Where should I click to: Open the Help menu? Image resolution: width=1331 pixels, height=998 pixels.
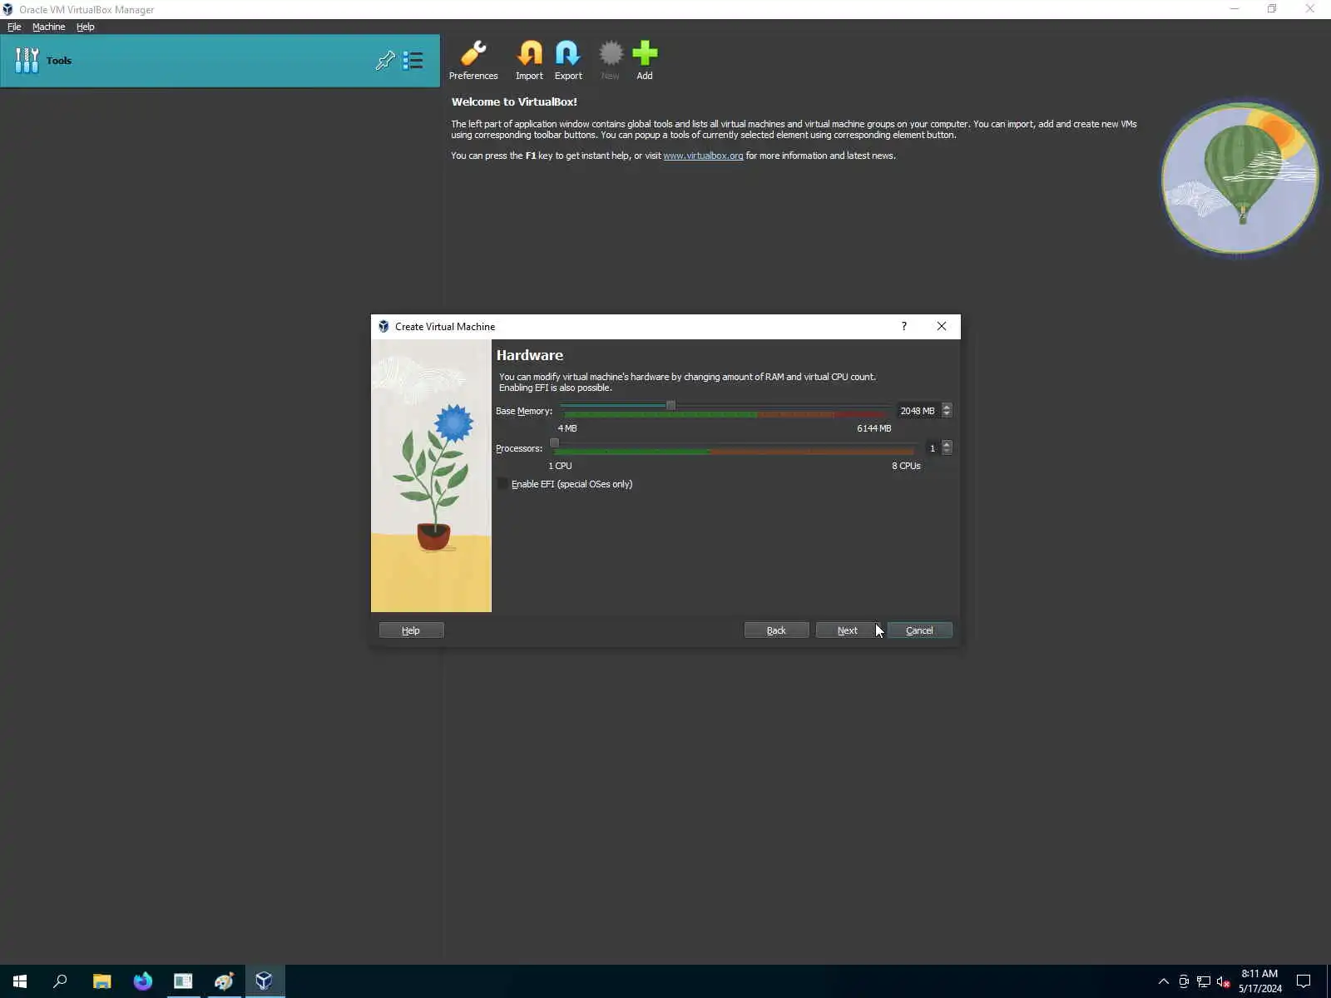(x=86, y=27)
